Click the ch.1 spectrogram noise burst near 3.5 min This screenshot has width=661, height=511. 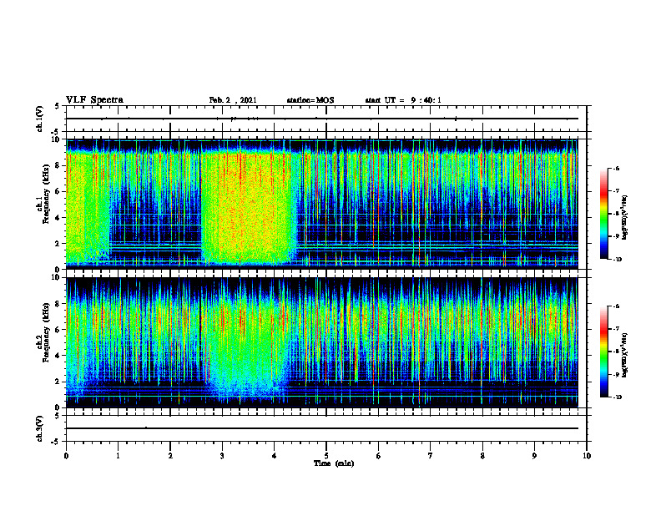click(x=248, y=206)
